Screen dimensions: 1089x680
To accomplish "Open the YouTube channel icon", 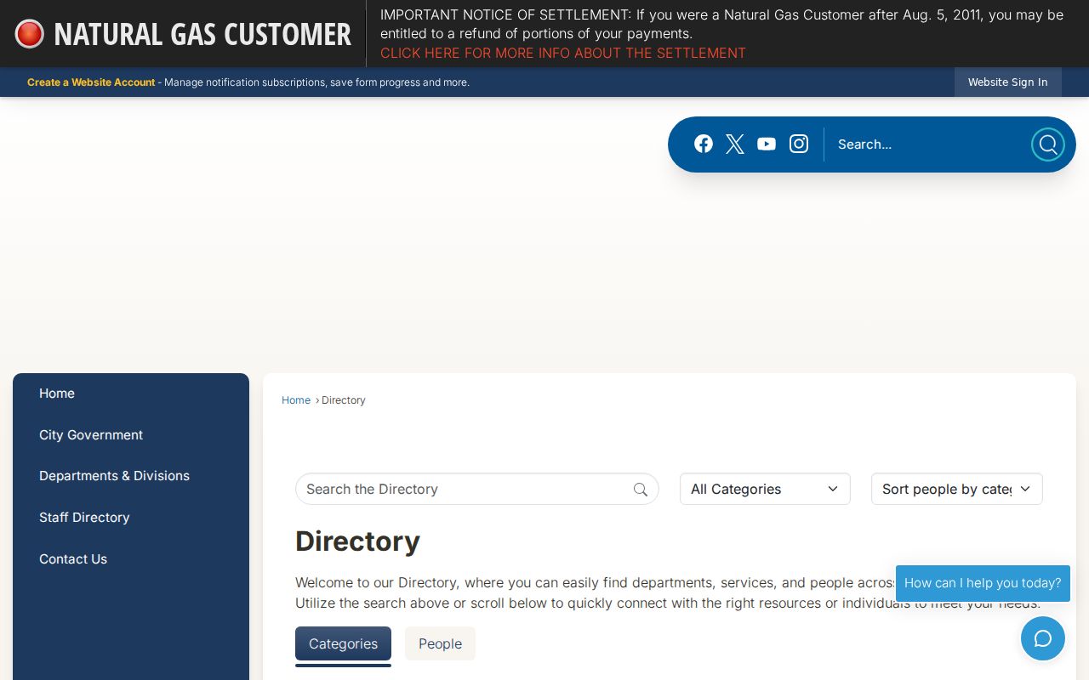I will pyautogui.click(x=767, y=144).
